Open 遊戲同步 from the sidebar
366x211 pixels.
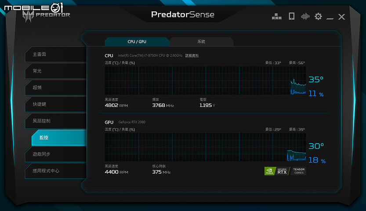point(55,154)
